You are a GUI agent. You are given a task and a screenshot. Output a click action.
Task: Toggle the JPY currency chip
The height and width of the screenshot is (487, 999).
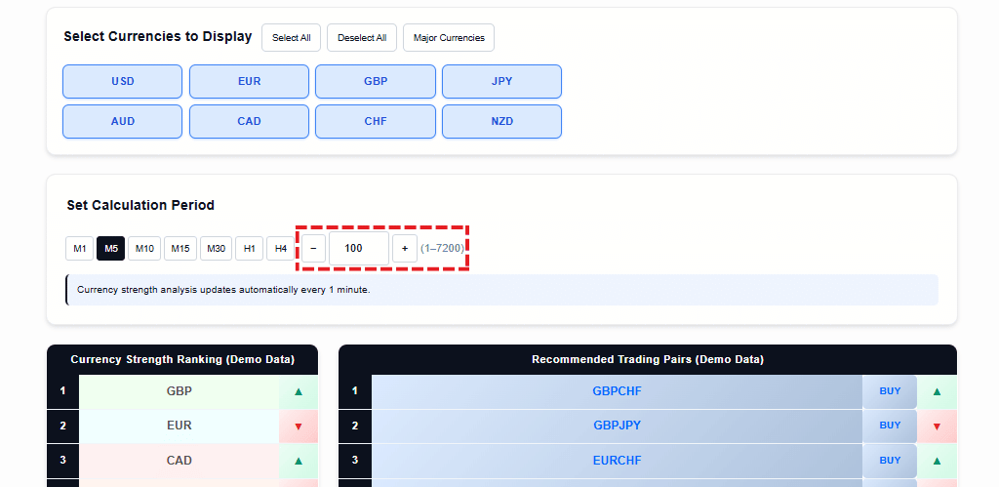coord(502,82)
